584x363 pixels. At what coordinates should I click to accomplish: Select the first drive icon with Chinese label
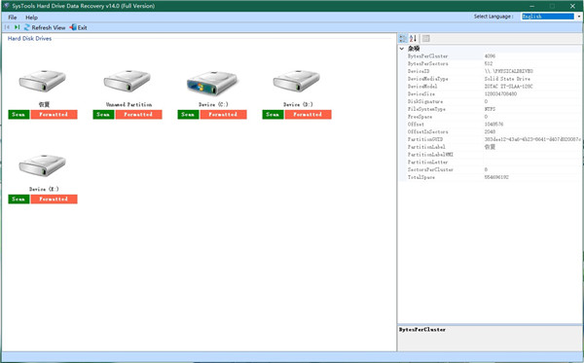click(43, 81)
